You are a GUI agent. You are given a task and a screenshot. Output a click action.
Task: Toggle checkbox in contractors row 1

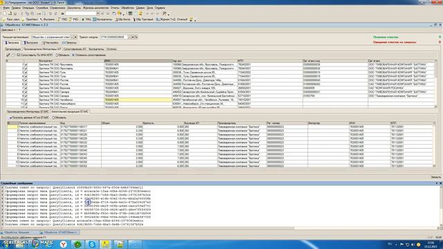[x=26, y=64]
